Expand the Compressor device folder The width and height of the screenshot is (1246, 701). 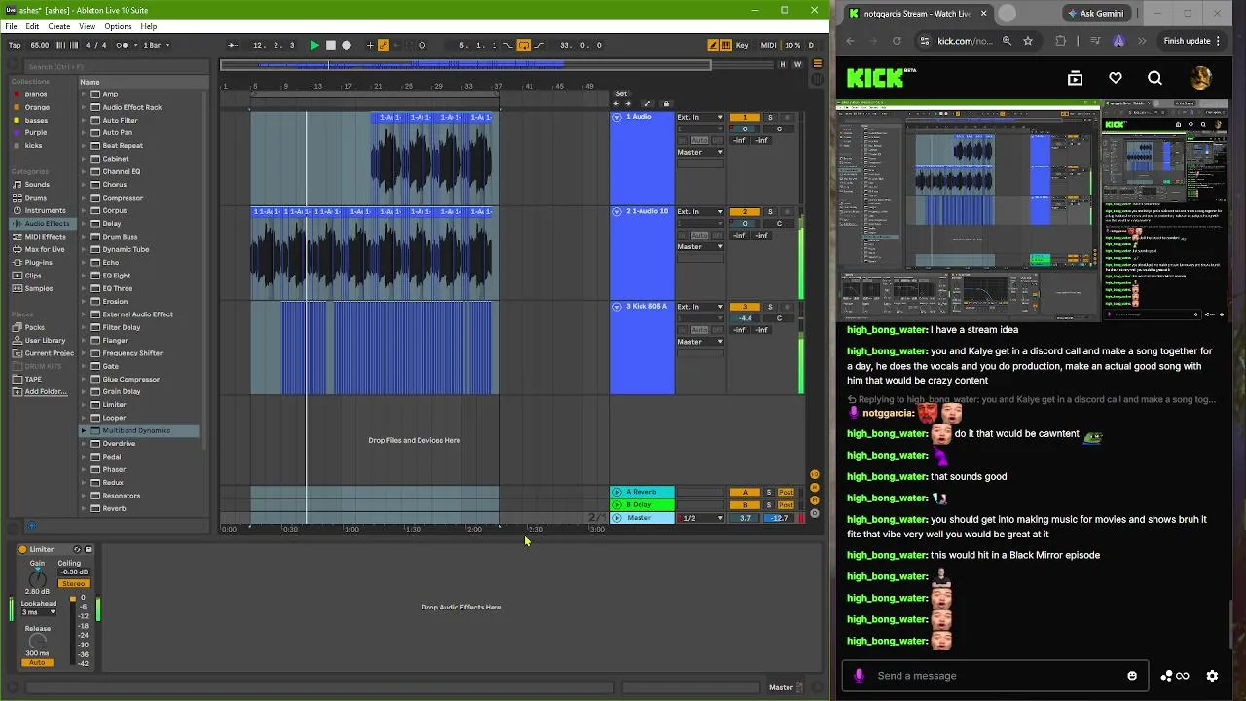[84, 198]
